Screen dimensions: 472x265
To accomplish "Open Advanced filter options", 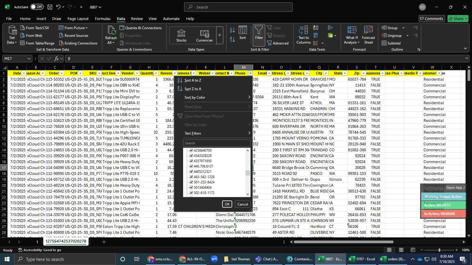I will tap(278, 43).
